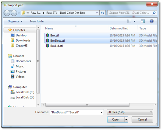The width and height of the screenshot is (163, 131).
Task: Click the navigation pane vertical scrollbar thumb
Action: (x=38, y=61)
